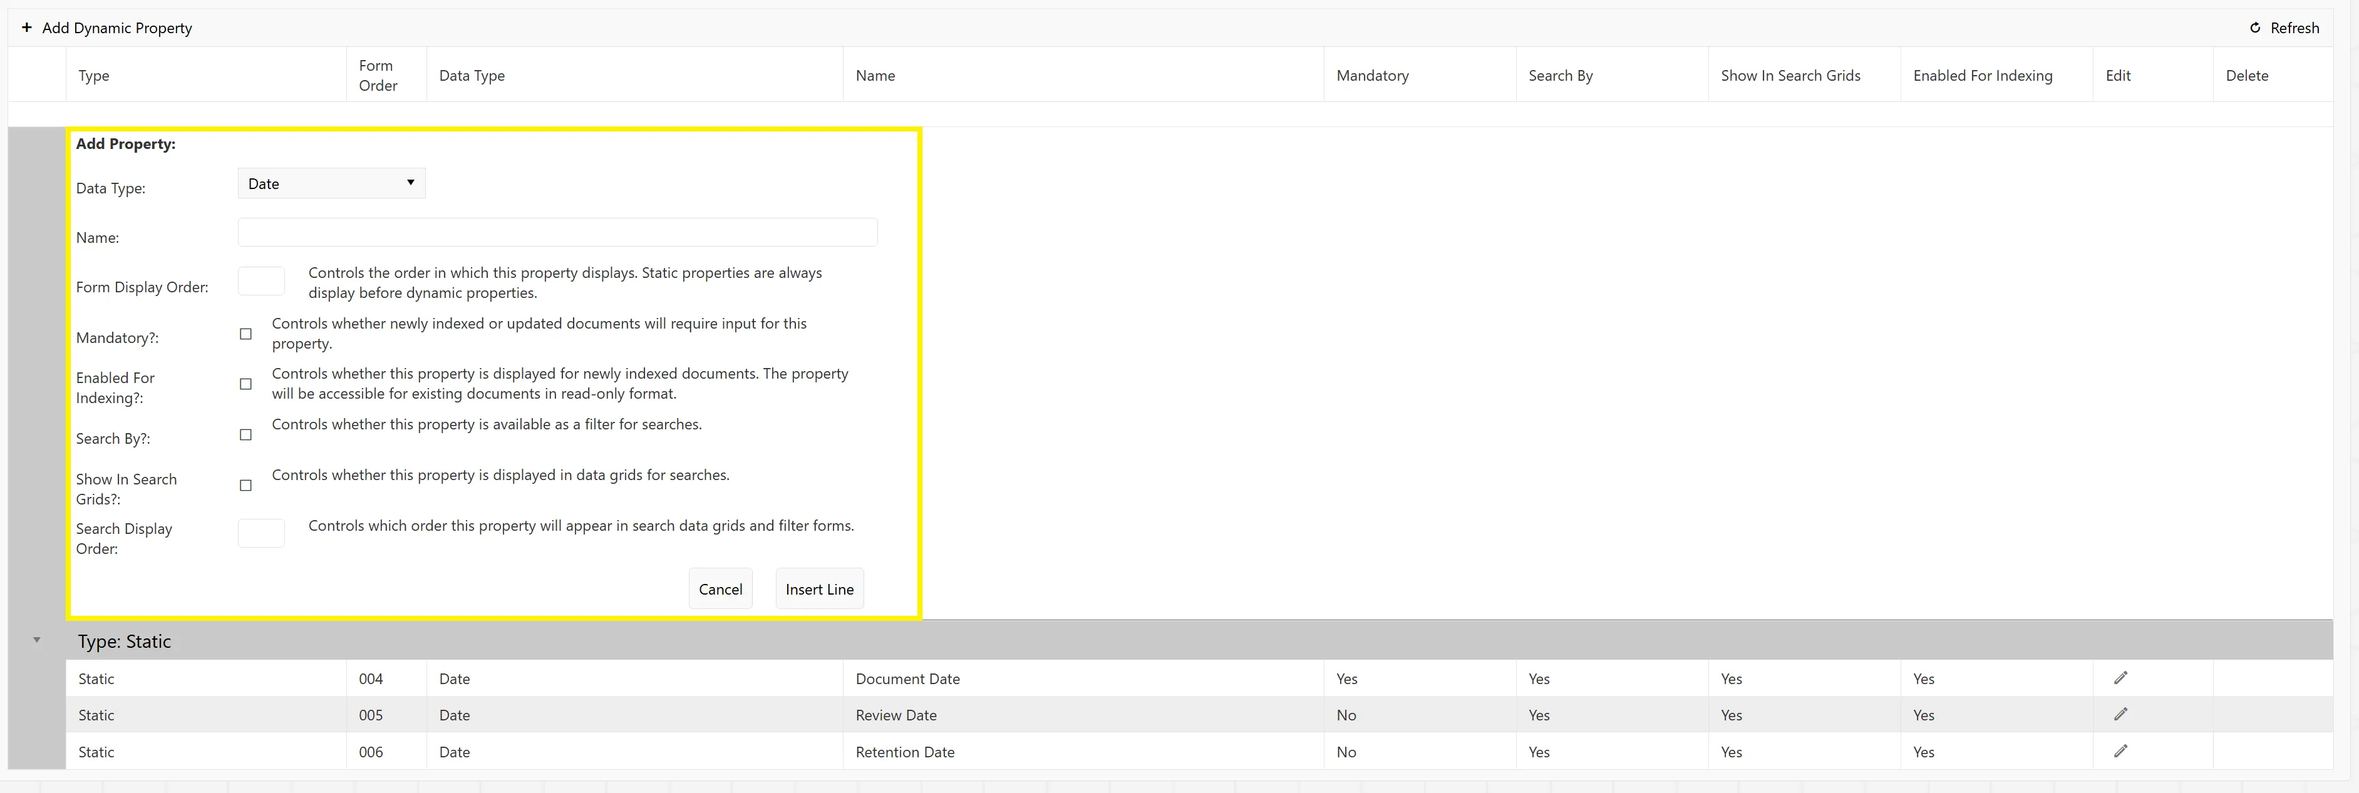Sort by the Data Type column header
The height and width of the screenshot is (793, 2359).
(x=472, y=75)
